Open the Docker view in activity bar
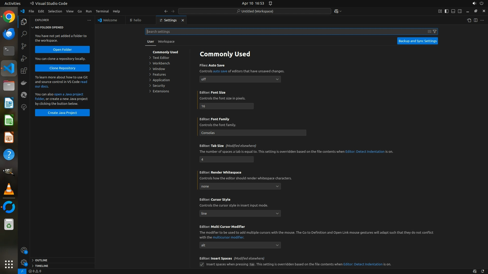 (24, 83)
